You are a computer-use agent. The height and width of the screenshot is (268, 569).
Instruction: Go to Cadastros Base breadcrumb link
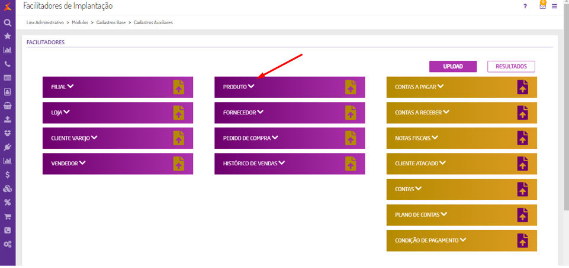click(111, 22)
